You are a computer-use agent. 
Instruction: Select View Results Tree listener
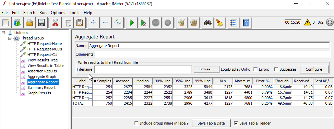(43, 60)
